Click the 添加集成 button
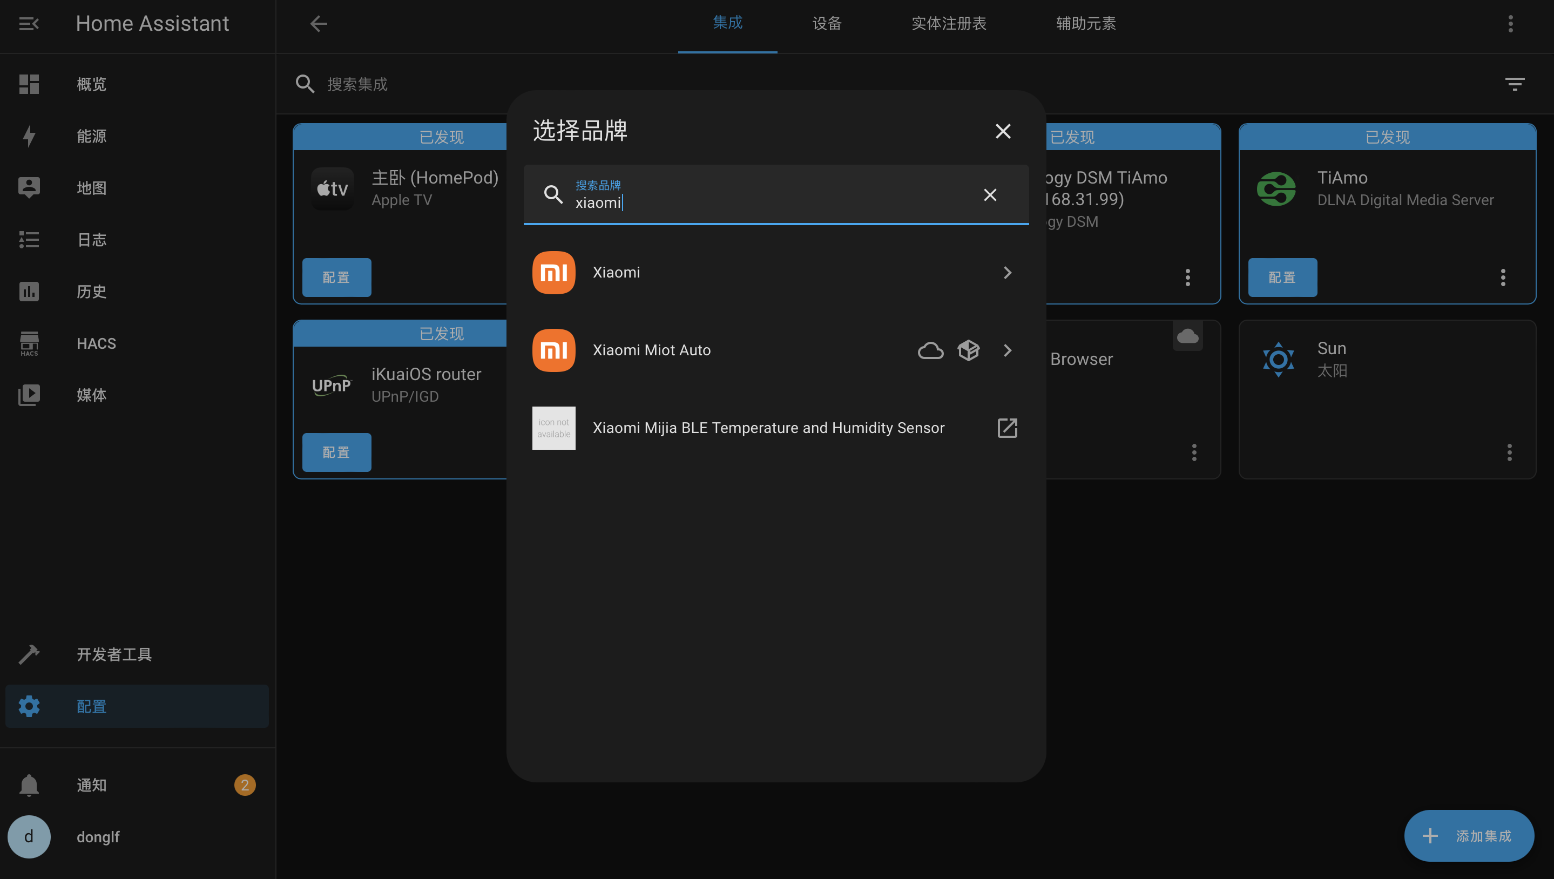 click(1468, 835)
